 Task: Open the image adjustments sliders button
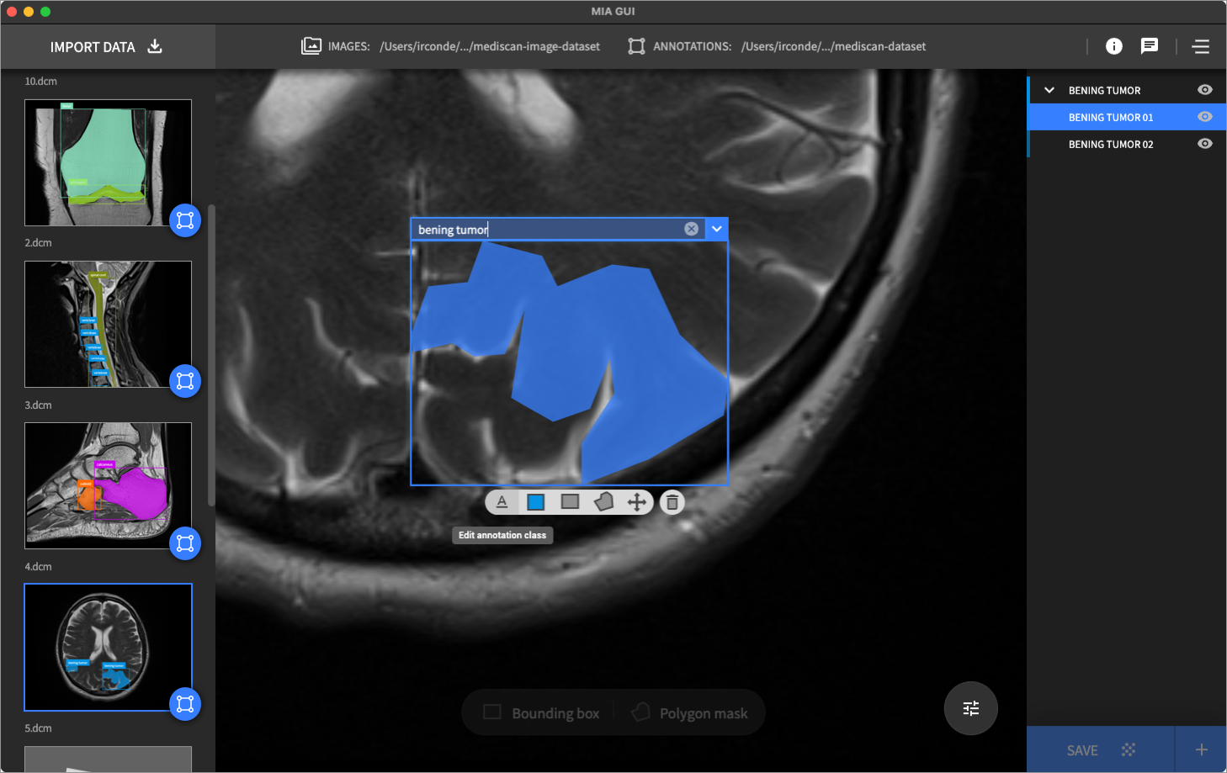click(x=971, y=708)
